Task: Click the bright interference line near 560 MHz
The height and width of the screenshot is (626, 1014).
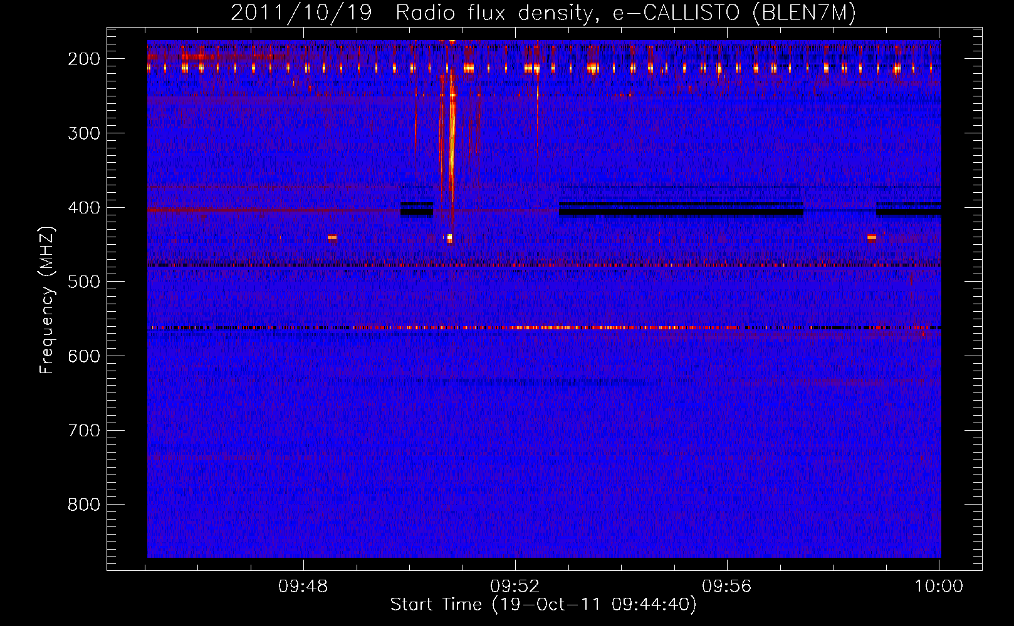Action: (x=544, y=327)
